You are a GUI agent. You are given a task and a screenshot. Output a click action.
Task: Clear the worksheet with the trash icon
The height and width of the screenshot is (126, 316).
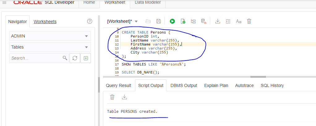click(x=249, y=21)
